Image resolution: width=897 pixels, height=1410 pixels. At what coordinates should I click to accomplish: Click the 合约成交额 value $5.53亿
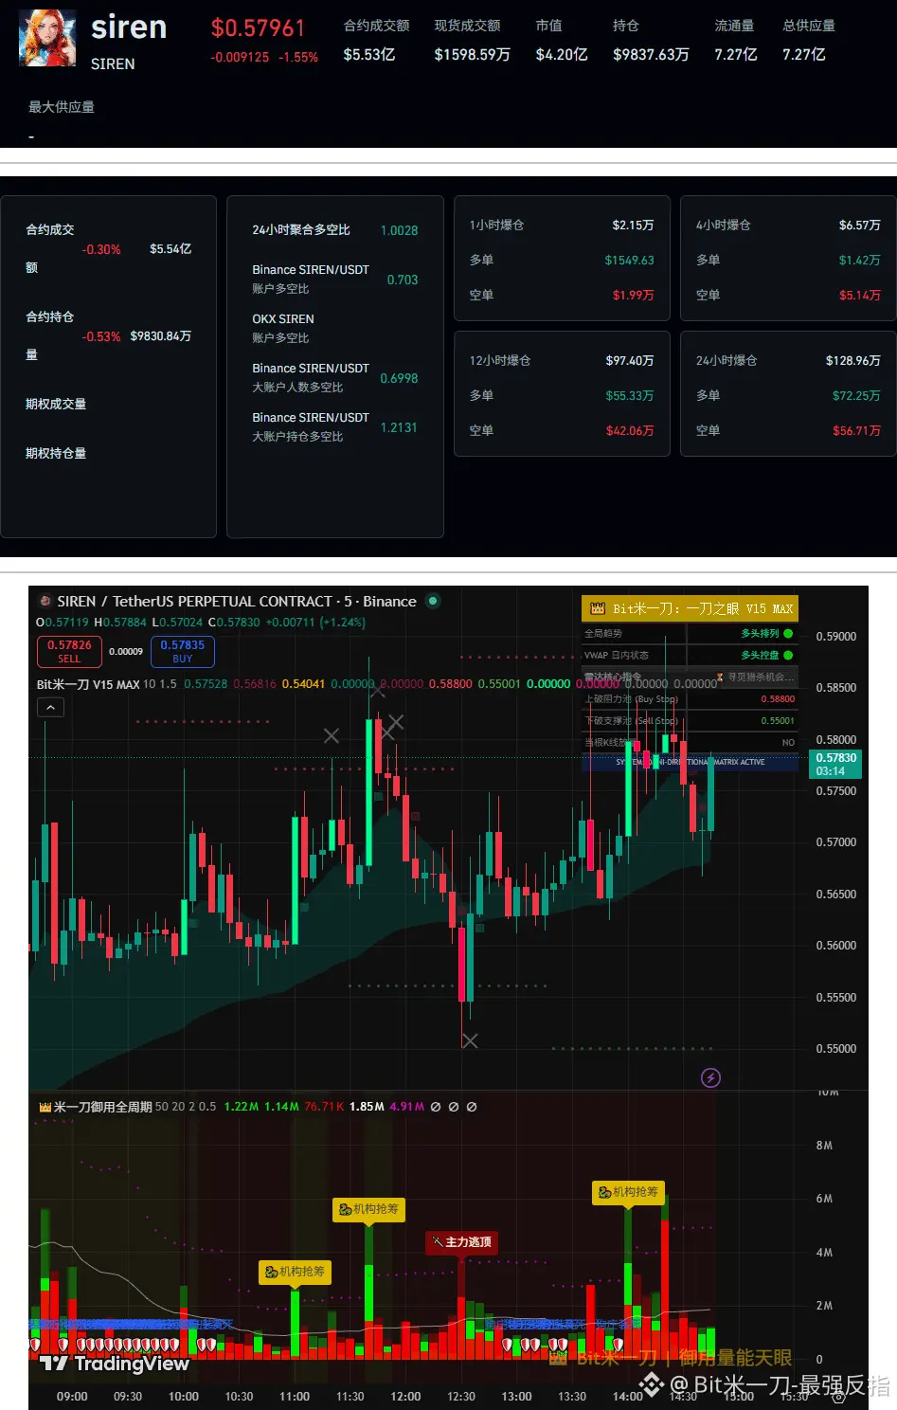pos(369,55)
